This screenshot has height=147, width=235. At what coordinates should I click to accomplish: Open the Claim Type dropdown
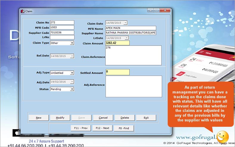(x=72, y=43)
